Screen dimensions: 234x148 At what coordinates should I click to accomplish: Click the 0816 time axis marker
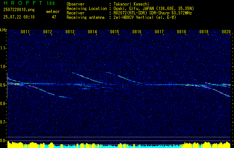pos(137,31)
